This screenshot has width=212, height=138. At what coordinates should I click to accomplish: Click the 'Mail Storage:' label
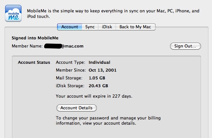pos(69,78)
